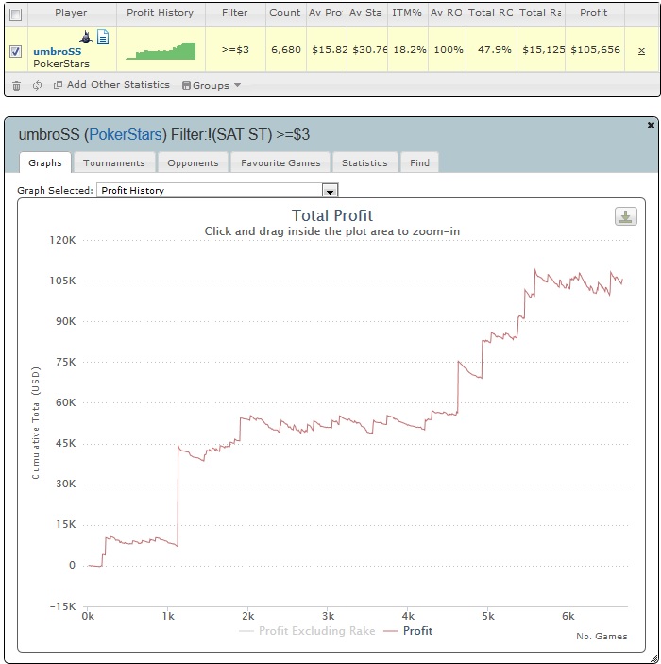This screenshot has width=661, height=664.
Task: Click the trash delete icon in the toolbar
Action: pyautogui.click(x=16, y=86)
